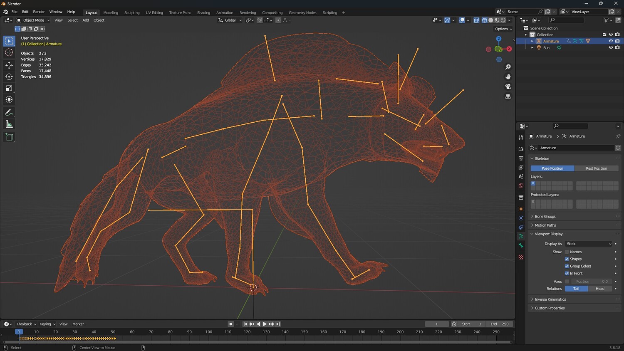
Task: Open the Render menu
Action: (x=39, y=12)
